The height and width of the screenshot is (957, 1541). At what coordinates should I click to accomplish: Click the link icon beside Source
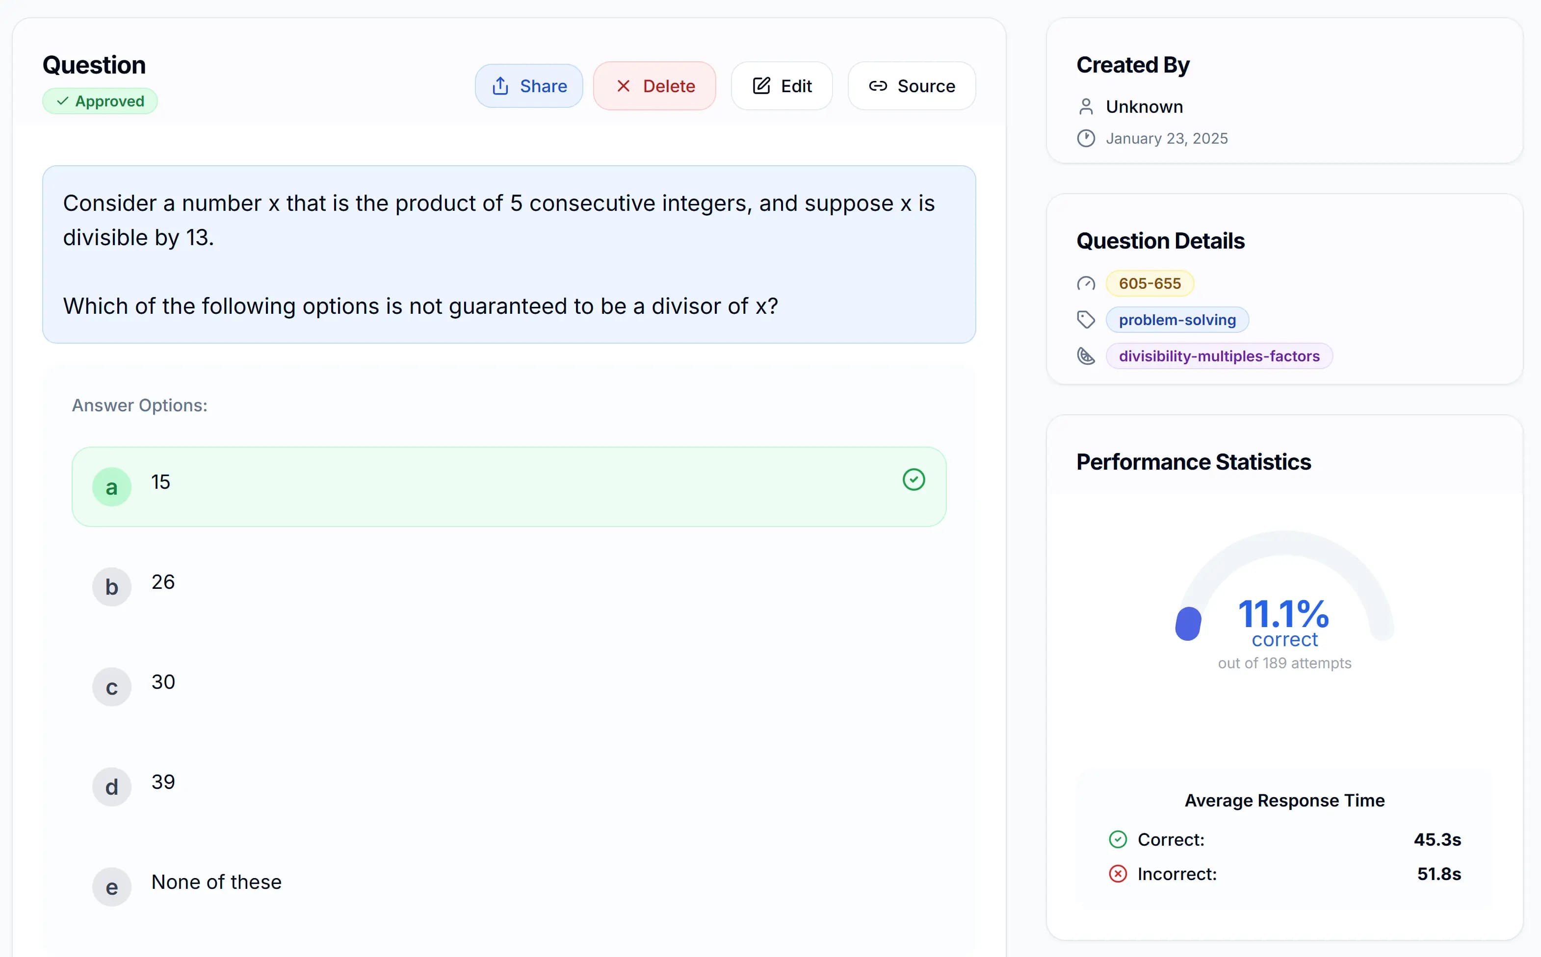click(878, 85)
